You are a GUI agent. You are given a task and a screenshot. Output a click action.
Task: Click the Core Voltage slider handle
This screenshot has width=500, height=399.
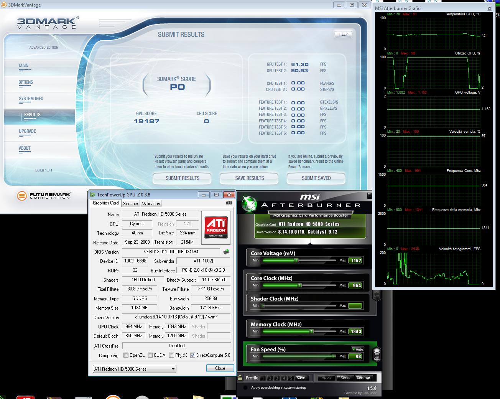tap(296, 261)
